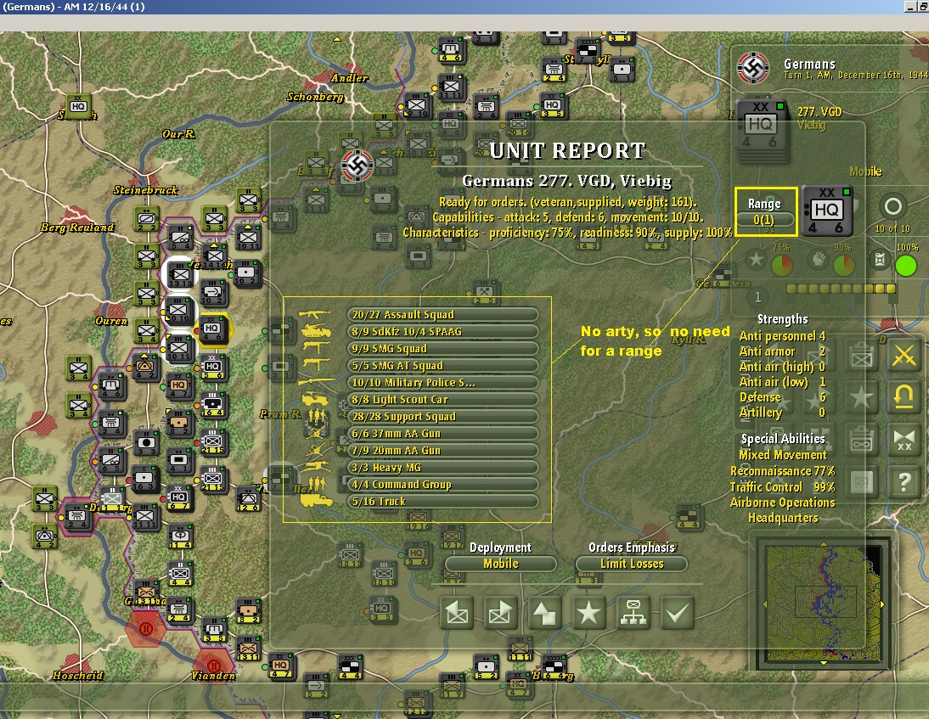This screenshot has height=719, width=929.
Task: Click the top arrow on the minimap
Action: click(823, 543)
